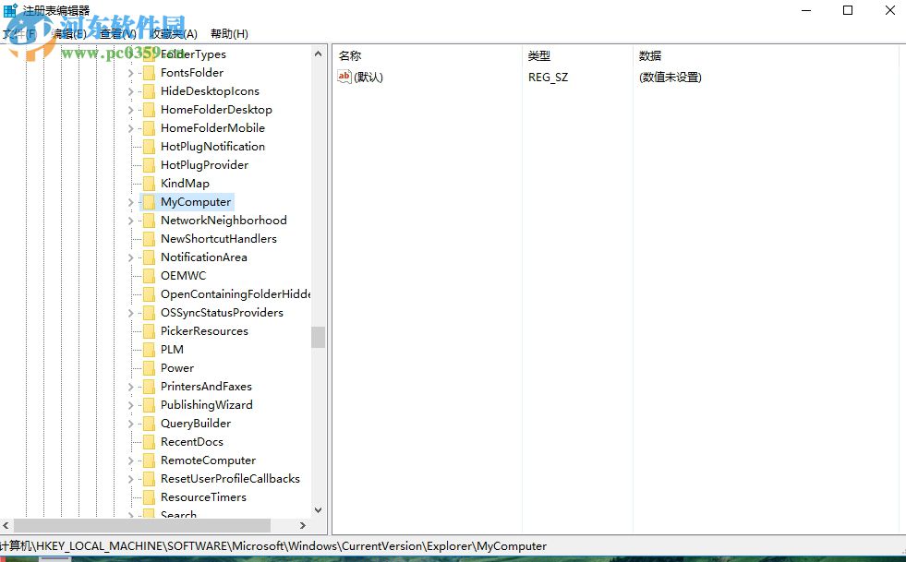Click the FontsFolder folder icon
The width and height of the screenshot is (906, 562).
point(149,73)
